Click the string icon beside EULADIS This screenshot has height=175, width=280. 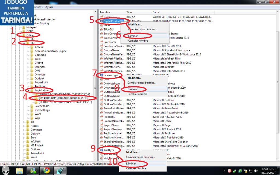[x=101, y=30]
